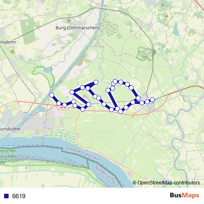Viewport: 204px width, 204px height.
Task: Open the OpenStreetMap contributors attribution
Action: pyautogui.click(x=166, y=183)
